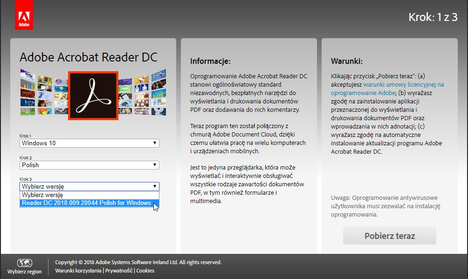The image size is (468, 279).
Task: Open the version dropdown under Krok 3
Action: (89, 186)
